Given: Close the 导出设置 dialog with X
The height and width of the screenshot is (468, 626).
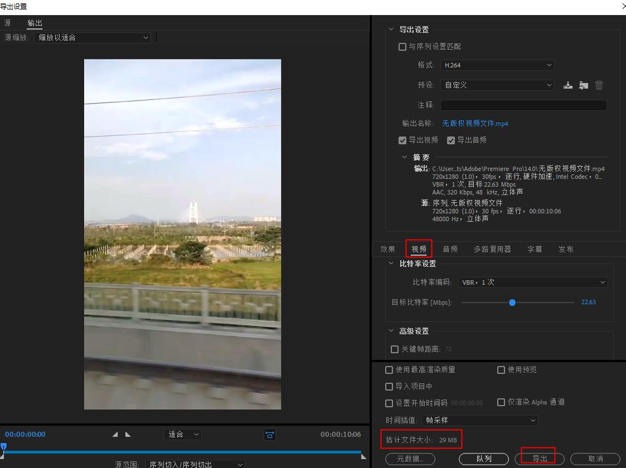Looking at the screenshot, I should [x=623, y=6].
